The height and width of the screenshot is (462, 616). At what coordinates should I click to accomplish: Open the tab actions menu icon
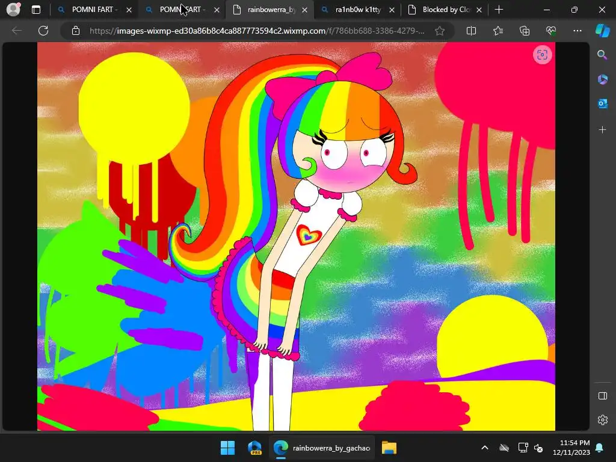coord(36,10)
